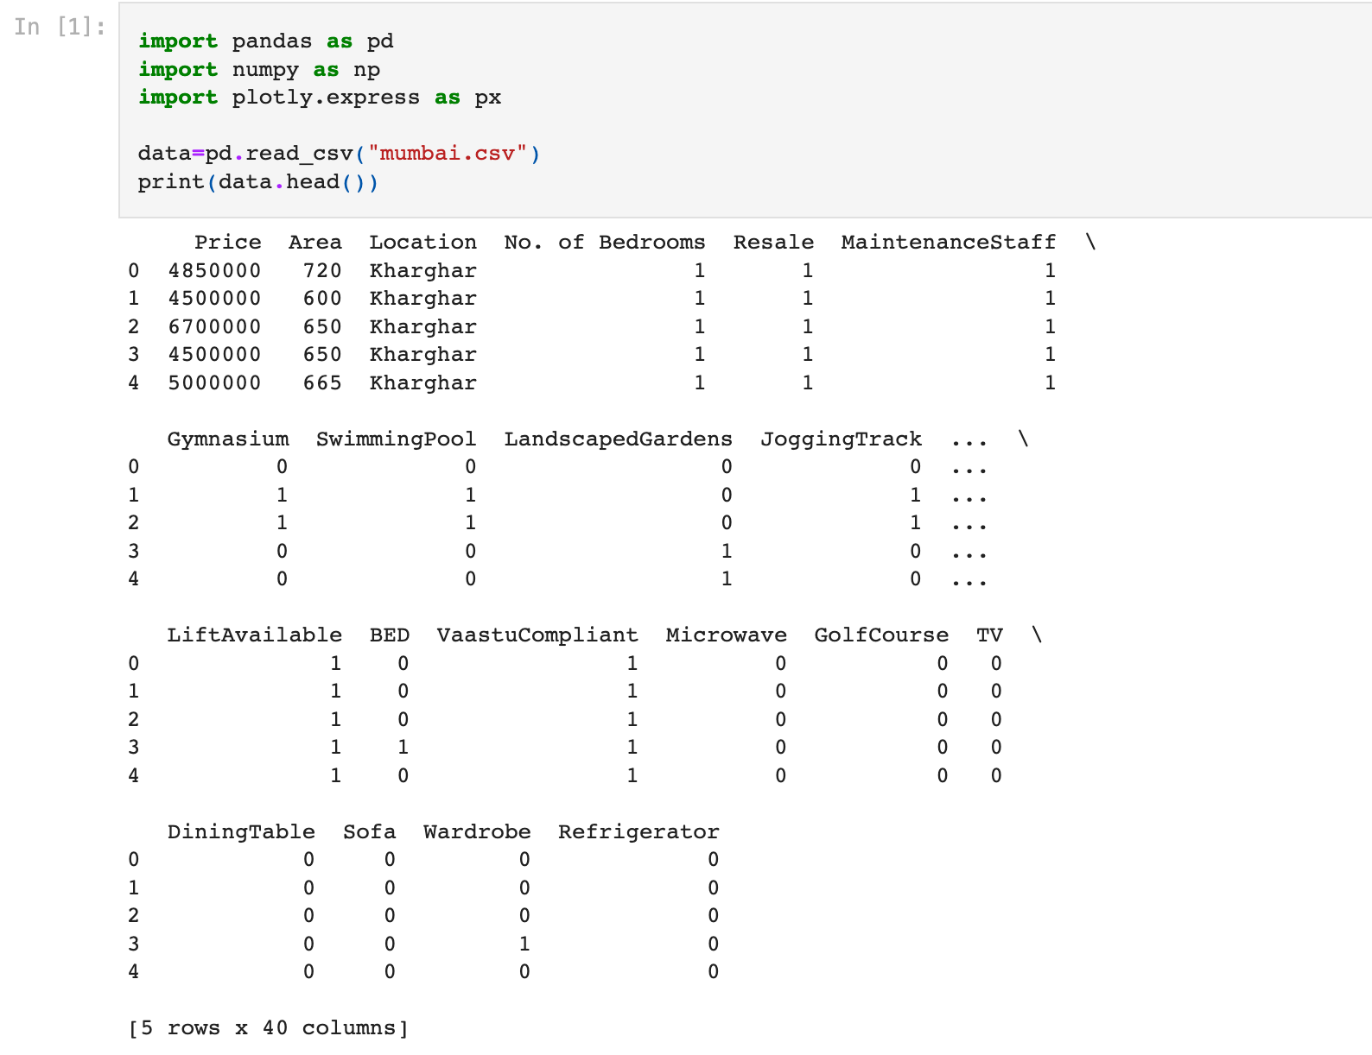Click the LandscapedGardens column header
This screenshot has width=1372, height=1055.
619,439
